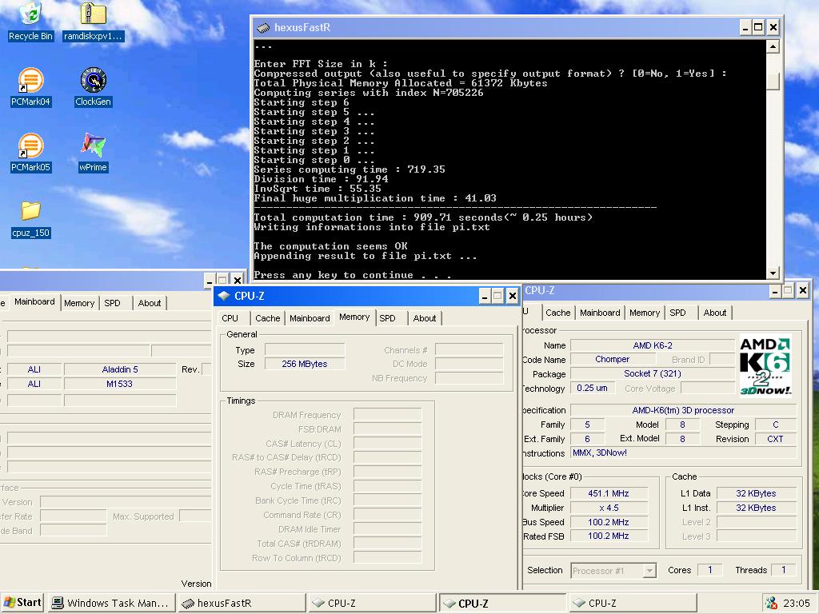
Task: Click the Socket 7 (321) package field
Action: pyautogui.click(x=653, y=373)
